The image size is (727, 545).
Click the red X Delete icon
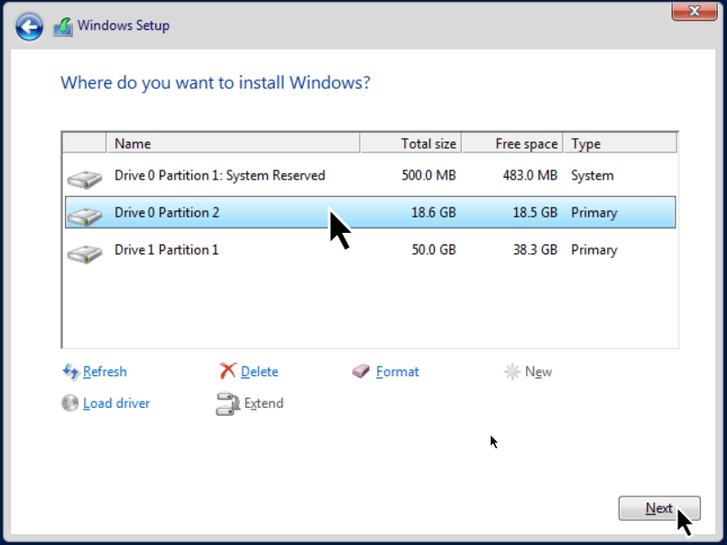227,371
